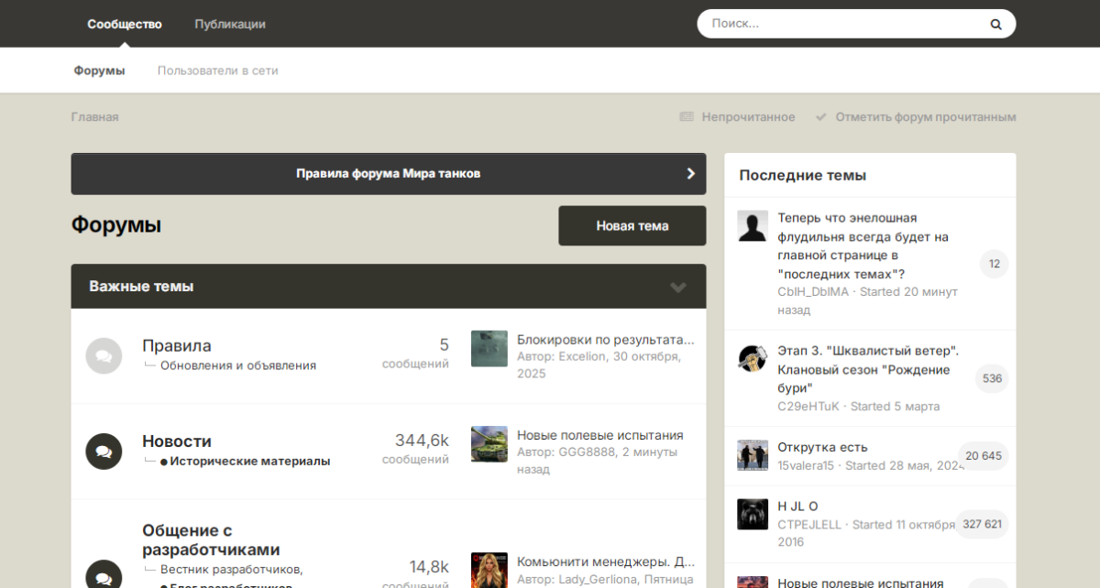The width and height of the screenshot is (1100, 588).
Task: Open Новые полевые испытания post in Новости row
Action: (600, 435)
